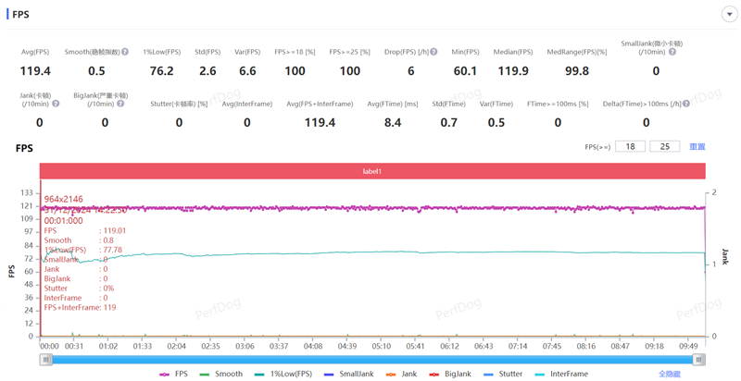Image resolution: width=741 pixels, height=381 pixels.
Task: Click the reset link beside FPS threshold inputs
Action: pos(697,147)
